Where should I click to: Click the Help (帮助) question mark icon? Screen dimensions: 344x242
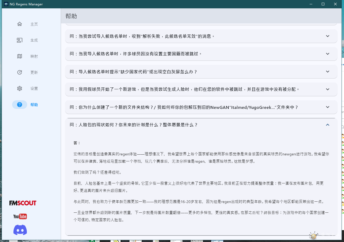tap(20, 105)
